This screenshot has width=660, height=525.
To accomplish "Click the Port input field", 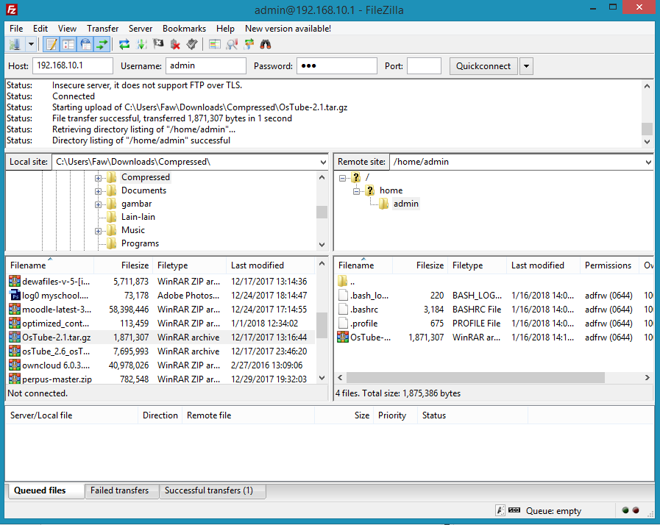I will 424,66.
